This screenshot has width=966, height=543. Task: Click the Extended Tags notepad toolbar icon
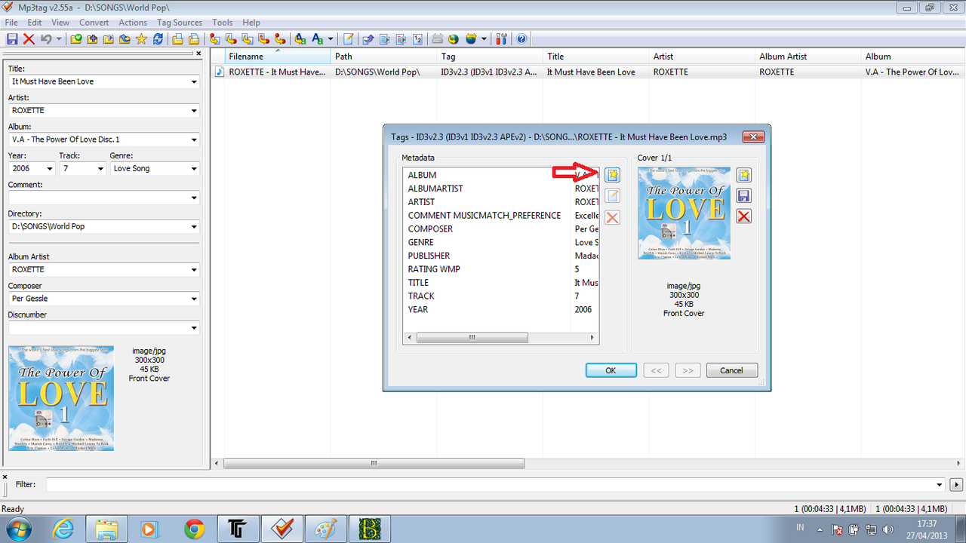[x=348, y=38]
